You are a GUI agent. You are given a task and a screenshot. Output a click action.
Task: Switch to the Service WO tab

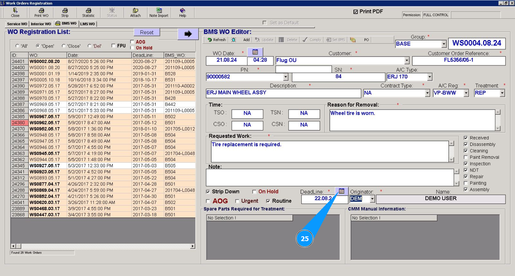click(x=17, y=24)
